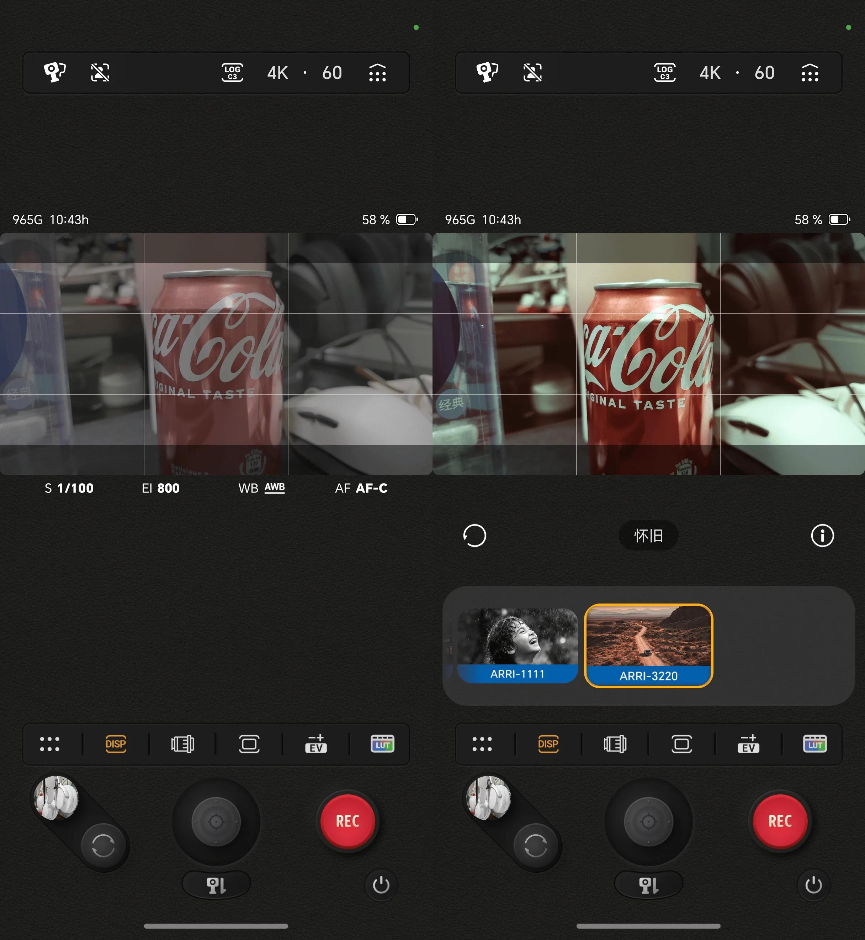The height and width of the screenshot is (940, 865).
Task: Expand more options dots, left top bar
Action: click(377, 73)
